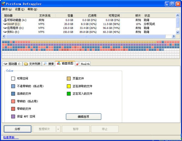The image size is (182, 141).
Task: Open the 设置(S) menu
Action: point(20,9)
